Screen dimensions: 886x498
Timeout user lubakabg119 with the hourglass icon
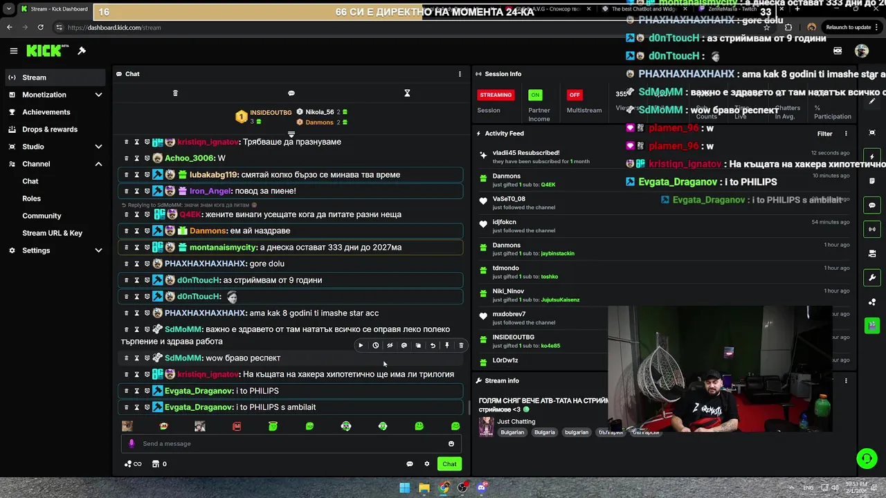point(136,175)
